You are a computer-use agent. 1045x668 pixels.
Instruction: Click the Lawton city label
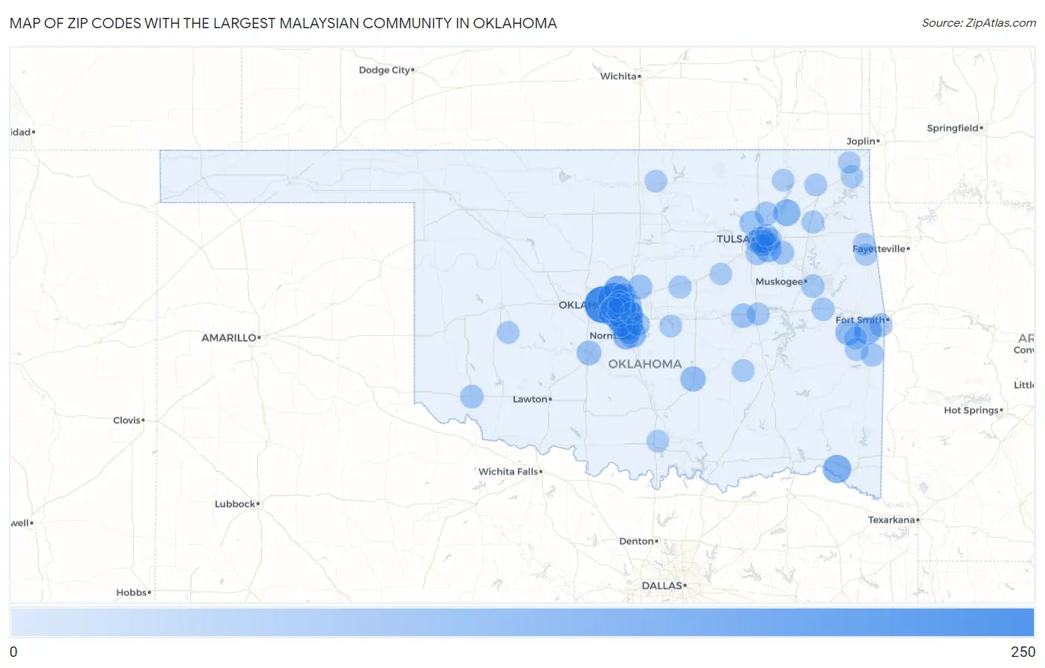pos(530,399)
